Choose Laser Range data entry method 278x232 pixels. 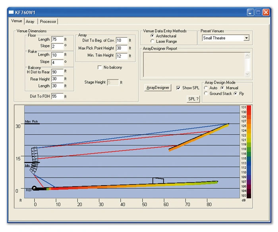point(153,41)
